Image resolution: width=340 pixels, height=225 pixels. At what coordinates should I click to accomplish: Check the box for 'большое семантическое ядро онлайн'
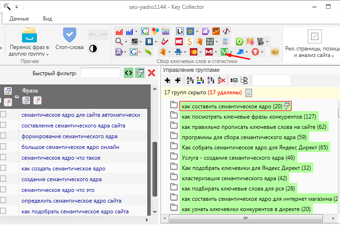pos(3,147)
